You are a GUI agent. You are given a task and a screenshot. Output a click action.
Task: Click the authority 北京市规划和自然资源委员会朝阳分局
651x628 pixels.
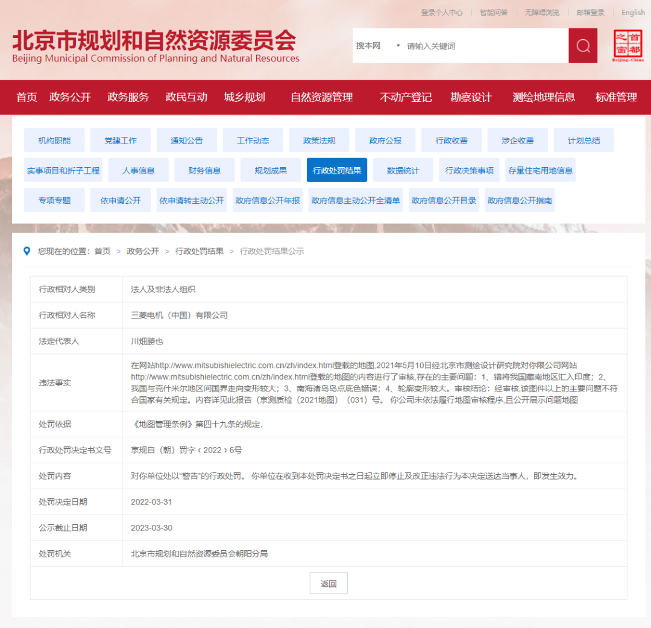tap(200, 554)
